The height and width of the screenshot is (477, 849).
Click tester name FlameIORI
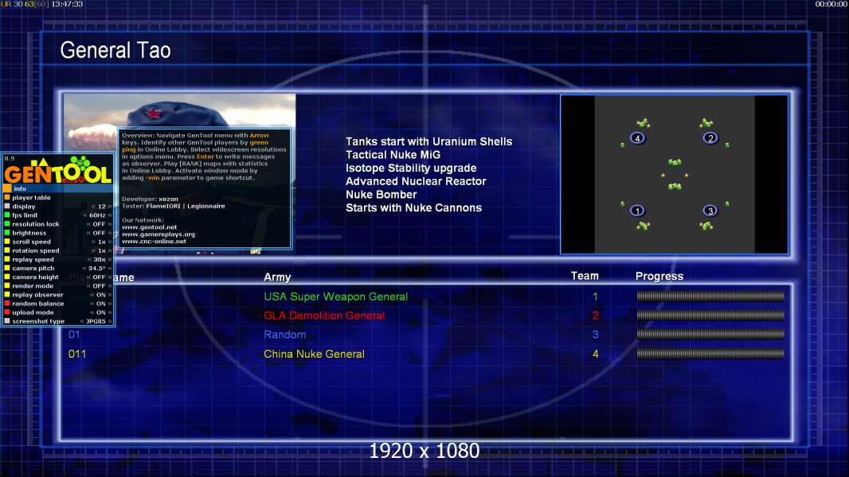pyautogui.click(x=163, y=206)
